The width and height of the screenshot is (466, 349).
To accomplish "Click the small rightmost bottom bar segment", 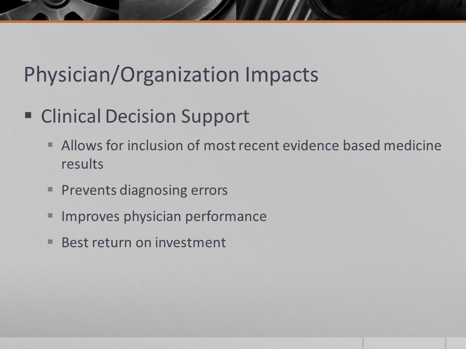I will tap(456, 343).
